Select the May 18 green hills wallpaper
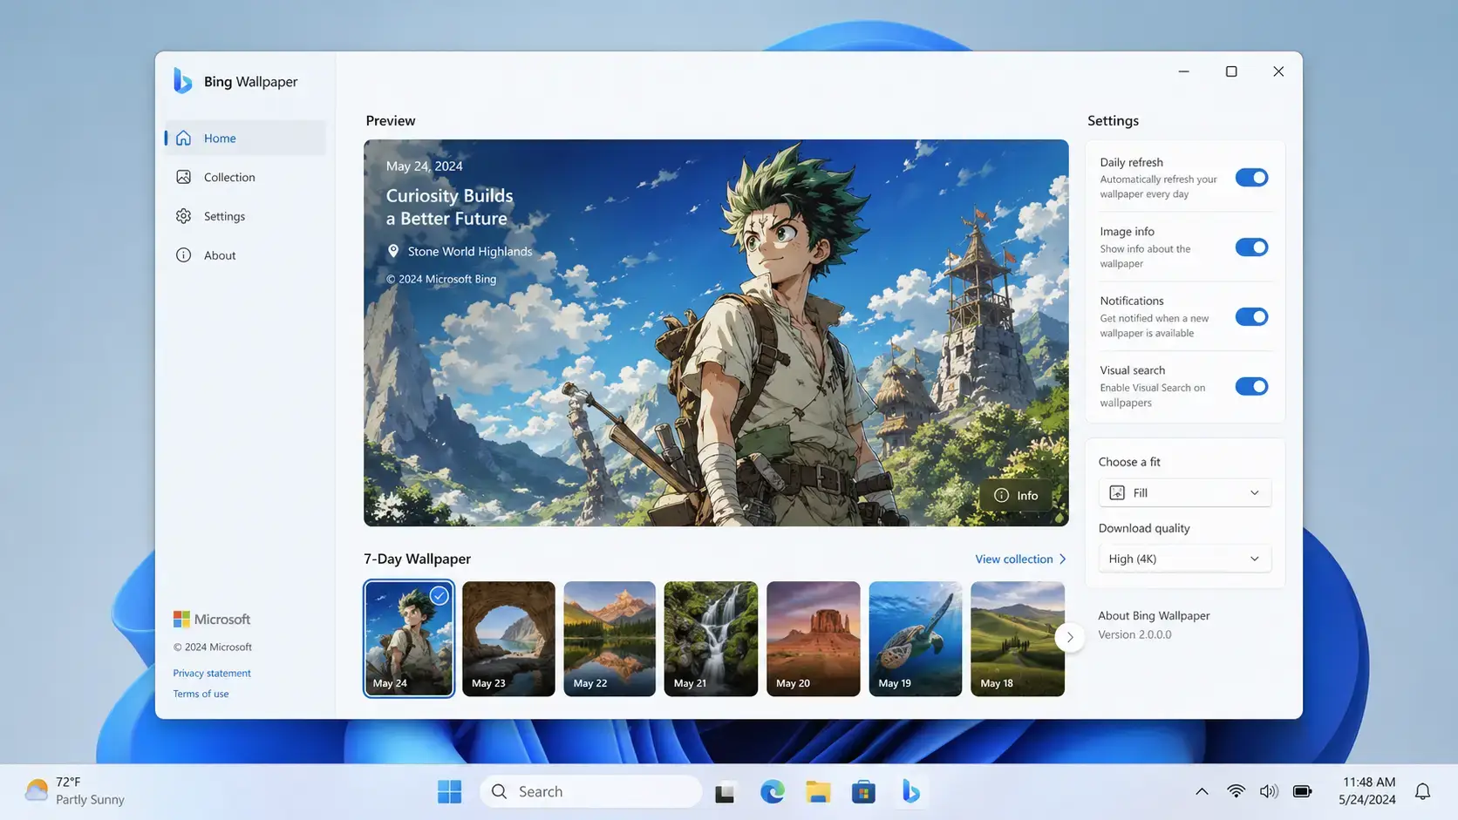The height and width of the screenshot is (820, 1458). [1017, 639]
